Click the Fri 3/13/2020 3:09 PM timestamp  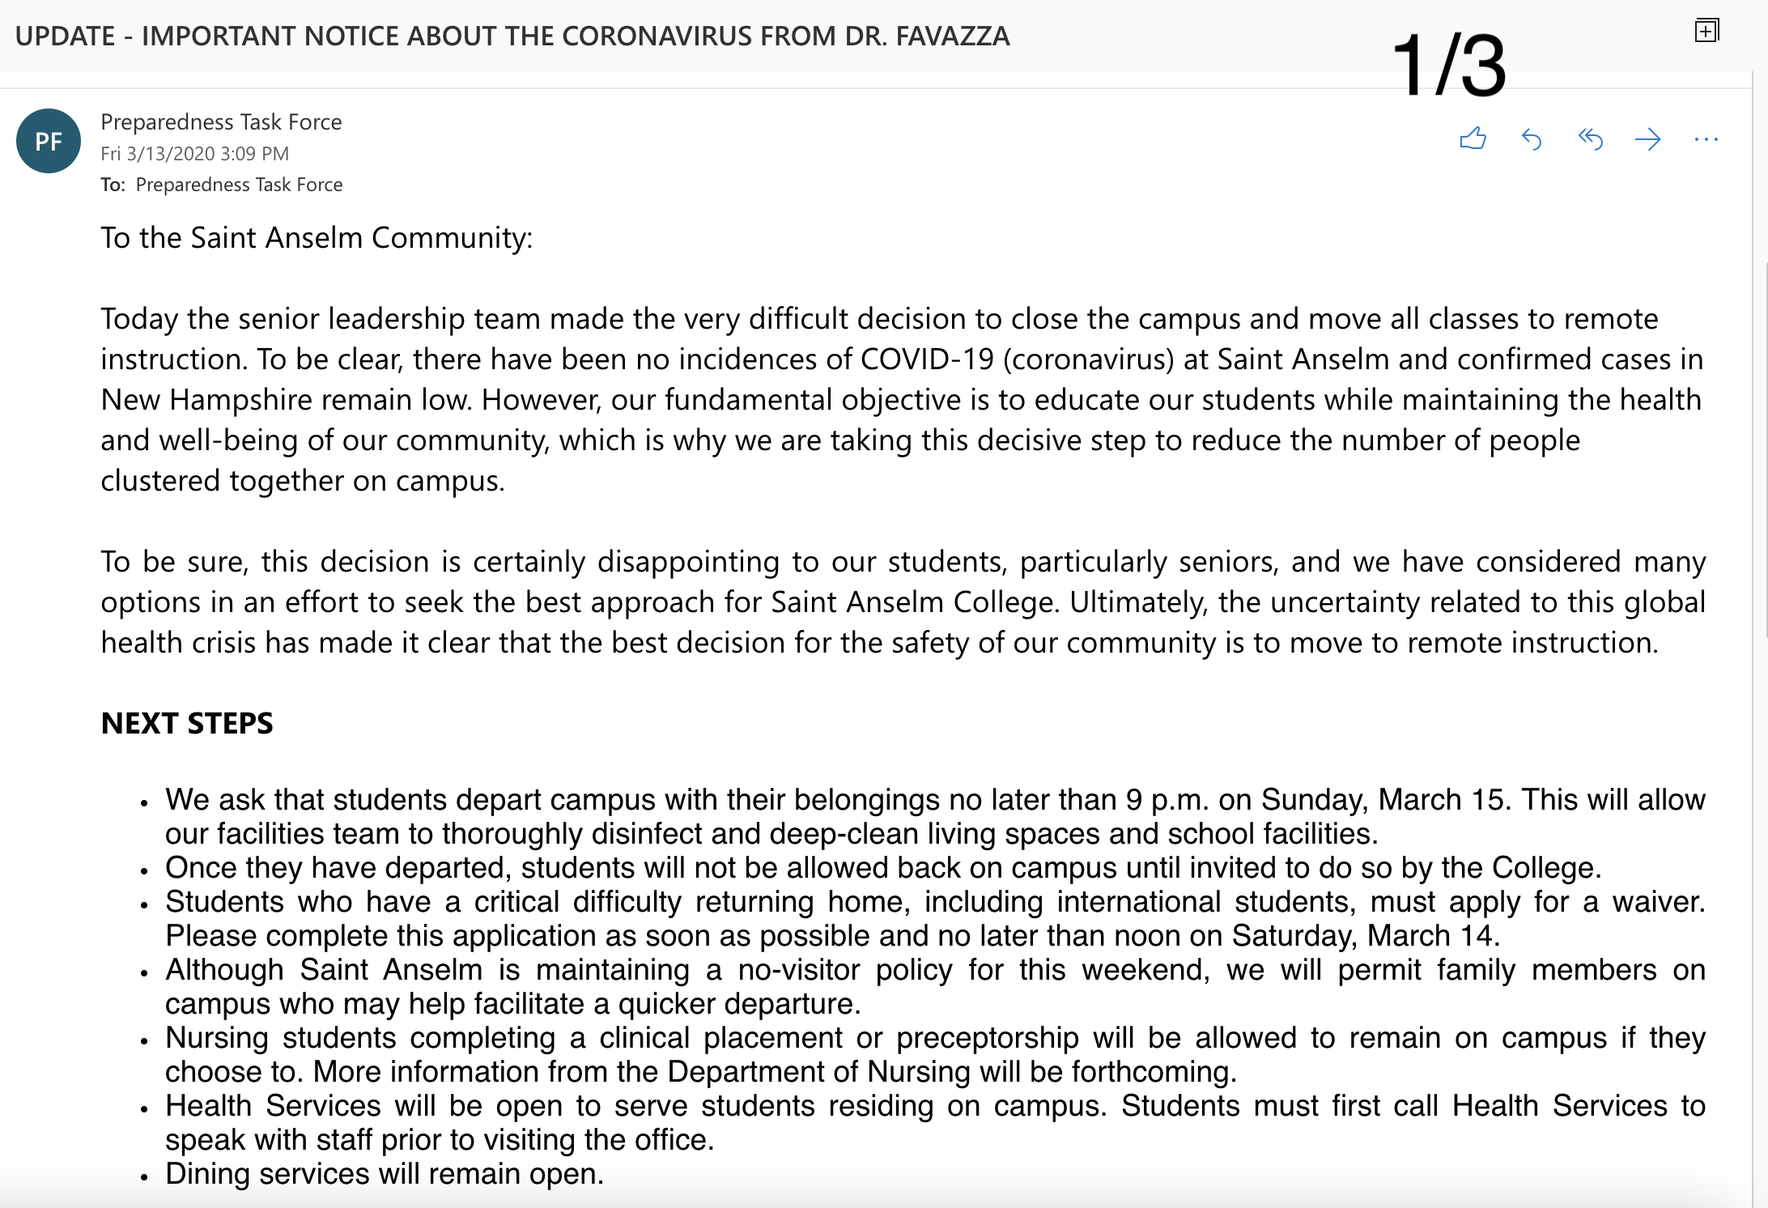(x=194, y=154)
